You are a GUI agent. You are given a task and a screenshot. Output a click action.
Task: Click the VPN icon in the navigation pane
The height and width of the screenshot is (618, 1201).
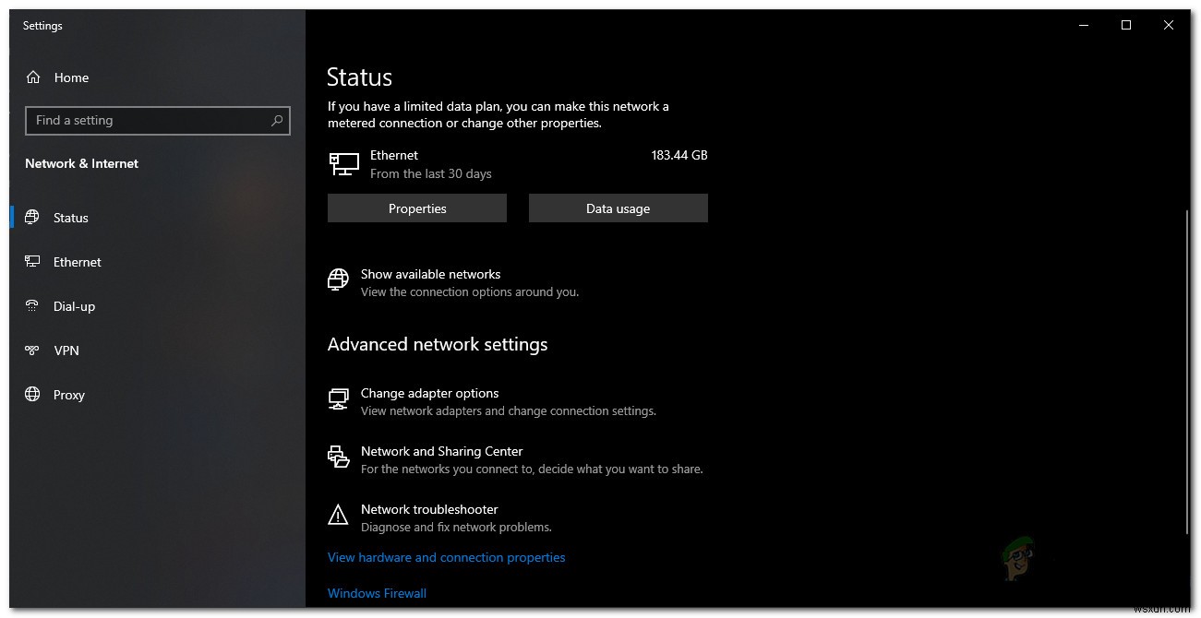click(32, 351)
